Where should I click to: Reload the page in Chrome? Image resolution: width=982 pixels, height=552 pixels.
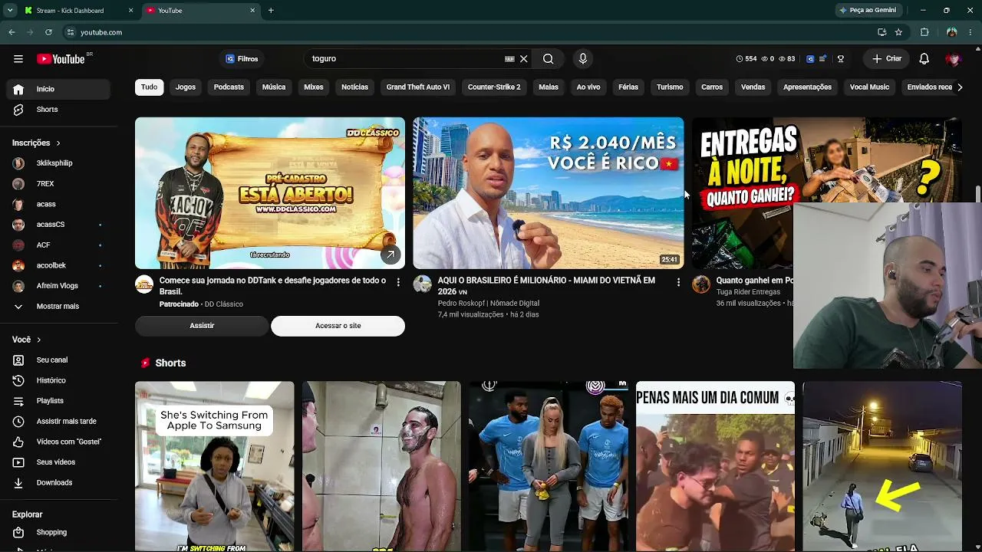coord(48,32)
